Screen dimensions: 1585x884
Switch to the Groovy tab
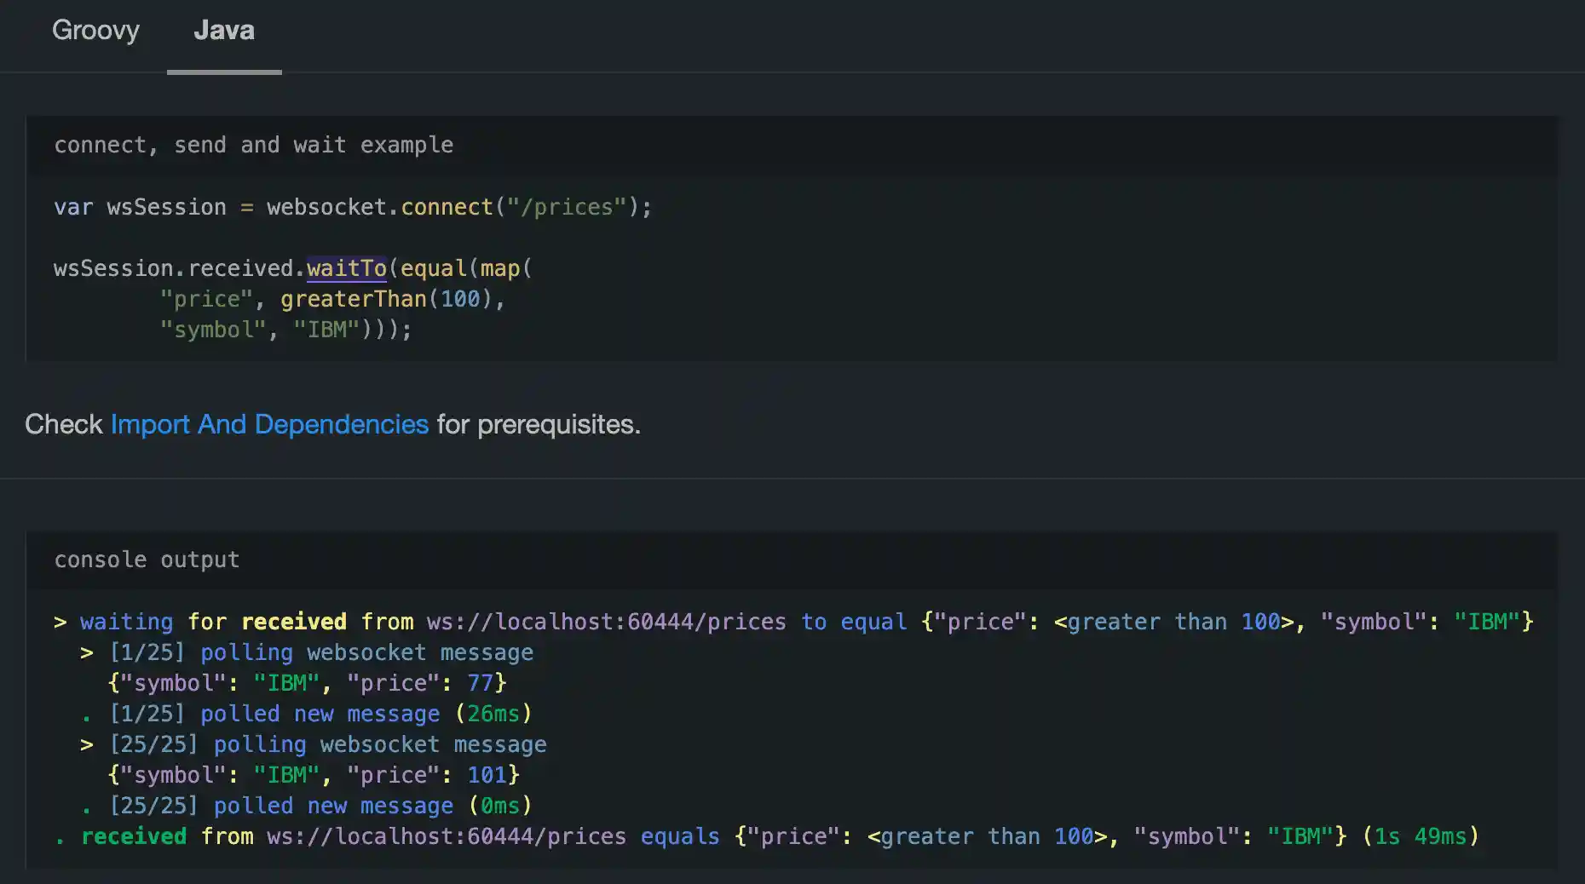click(x=95, y=30)
